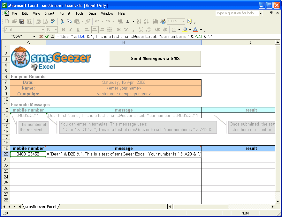Open the Edit menu
This screenshot has width=282, height=217.
point(25,13)
